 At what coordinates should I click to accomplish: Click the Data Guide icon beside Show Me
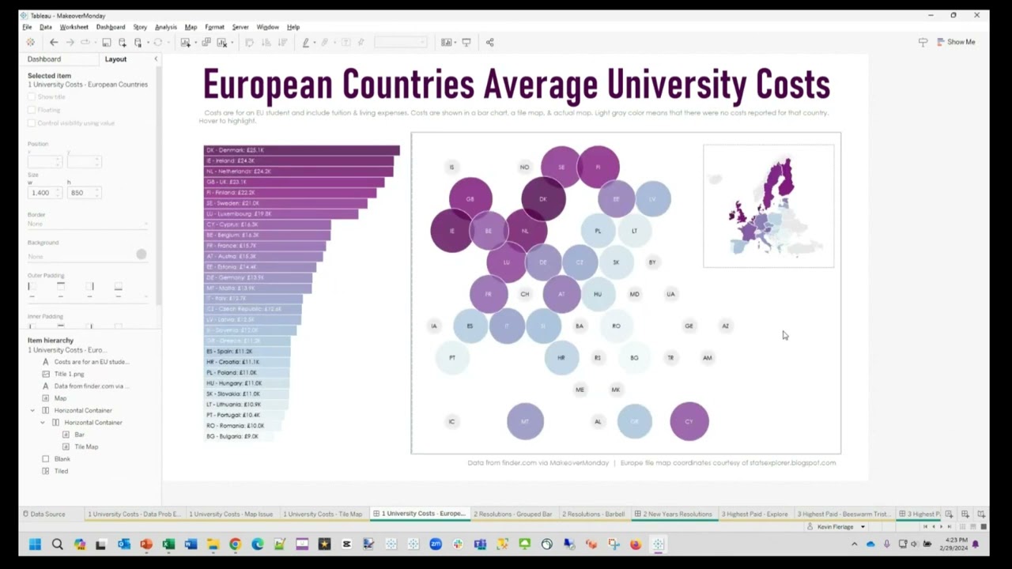(x=923, y=42)
